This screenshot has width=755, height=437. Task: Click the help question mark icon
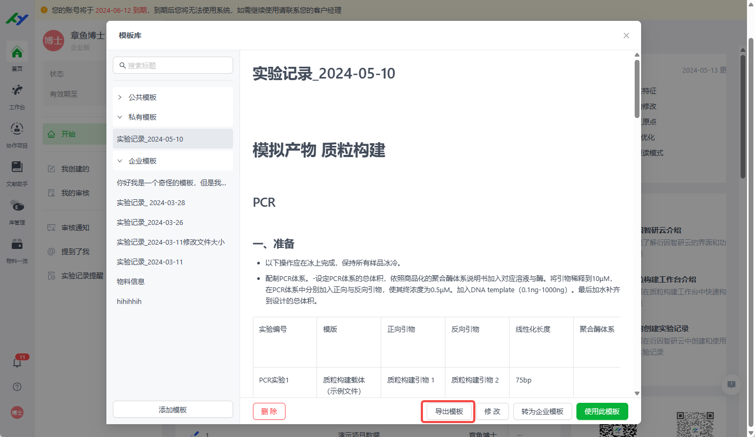click(17, 387)
